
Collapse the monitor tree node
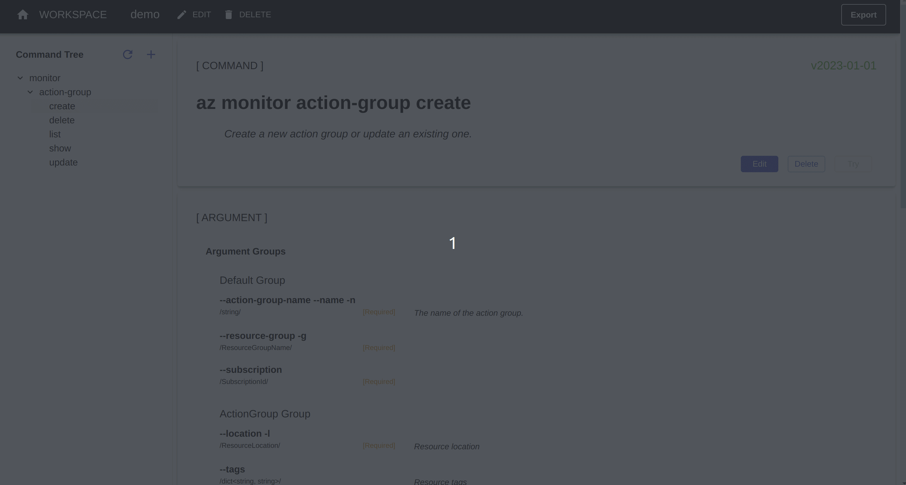point(20,78)
